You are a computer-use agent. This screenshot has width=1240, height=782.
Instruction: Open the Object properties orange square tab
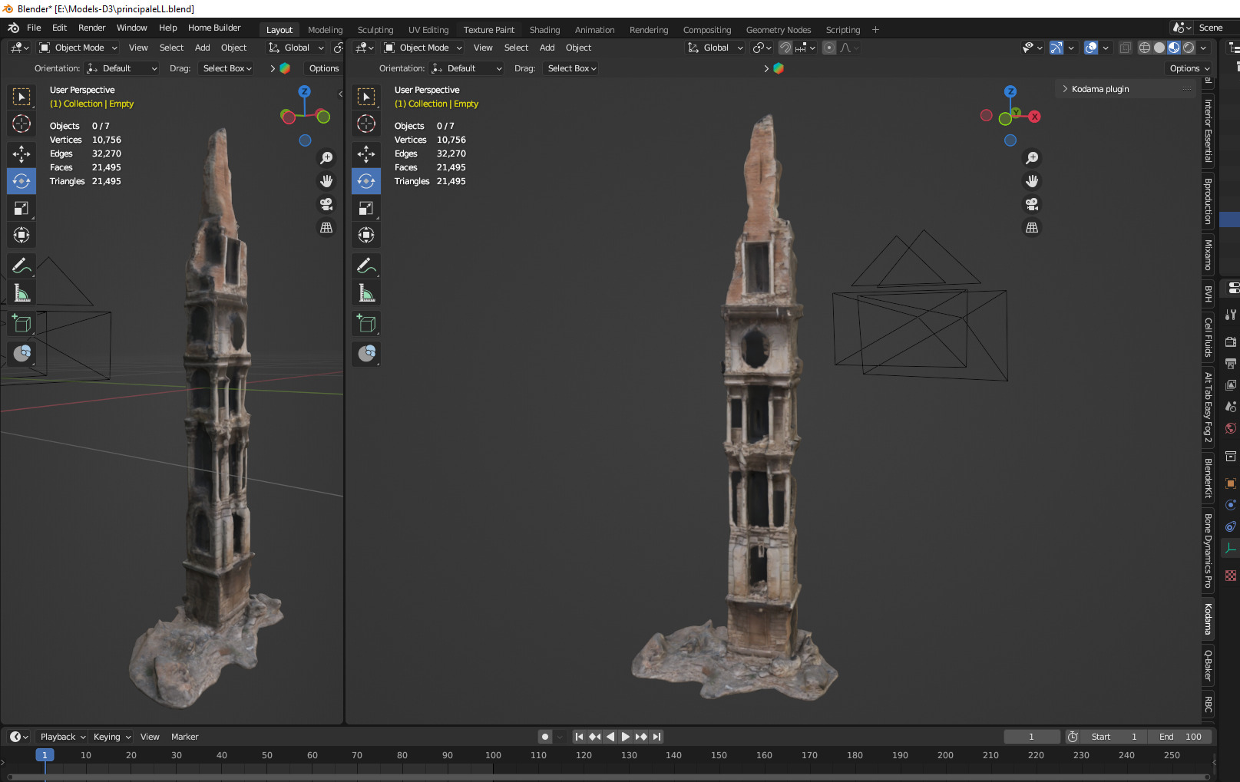point(1231,483)
